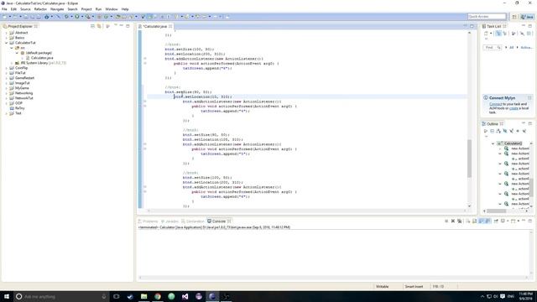This screenshot has width=537, height=302.
Task: Click File Explorer icon in taskbar
Action: (143, 296)
